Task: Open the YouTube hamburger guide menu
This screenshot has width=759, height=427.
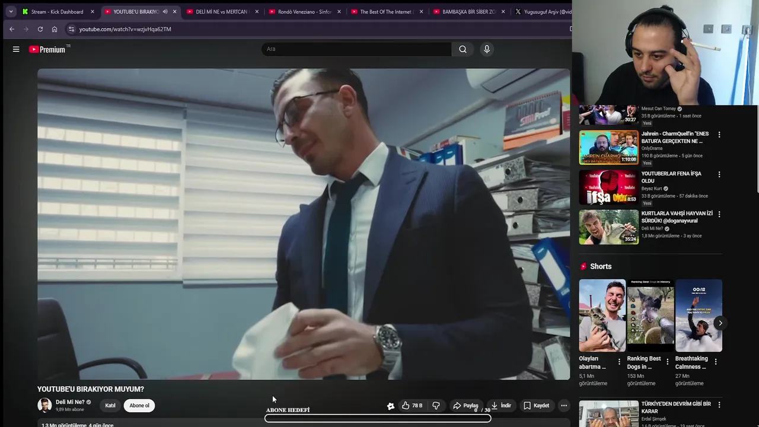Action: (16, 49)
